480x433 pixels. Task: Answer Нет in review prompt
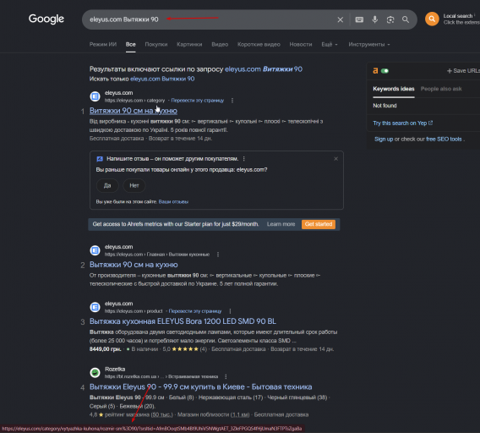click(134, 185)
